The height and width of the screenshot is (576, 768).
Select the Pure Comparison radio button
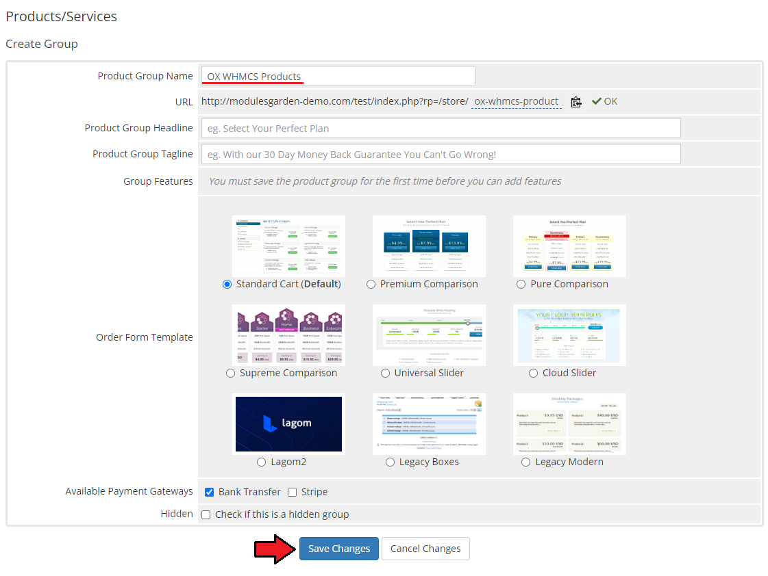coord(521,285)
